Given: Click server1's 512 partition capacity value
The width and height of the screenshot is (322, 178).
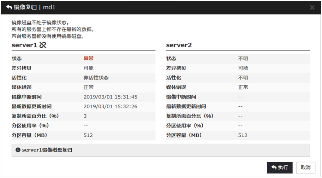Looking at the screenshot, I should [x=88, y=135].
